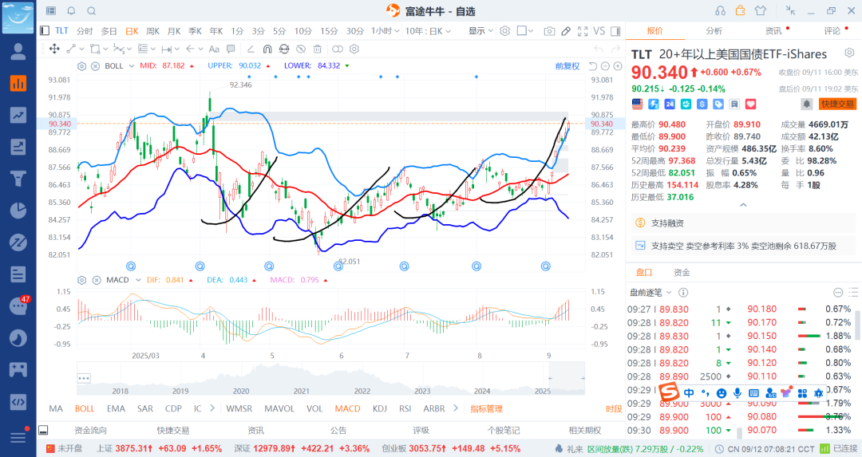Toggle MACD indicator in bottom bar
862x457 pixels.
347,408
